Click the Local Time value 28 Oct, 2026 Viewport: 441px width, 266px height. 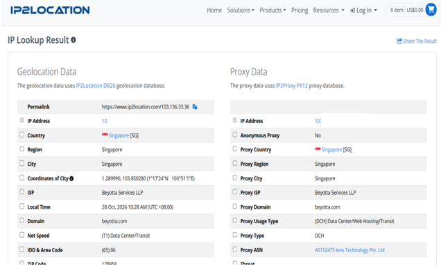[137, 207]
